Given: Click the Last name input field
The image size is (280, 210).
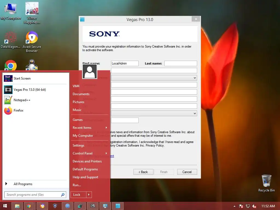Looking at the screenshot, I should coord(180,63).
